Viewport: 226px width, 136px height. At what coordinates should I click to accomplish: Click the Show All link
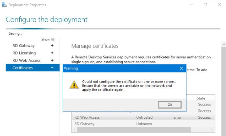click(x=48, y=39)
